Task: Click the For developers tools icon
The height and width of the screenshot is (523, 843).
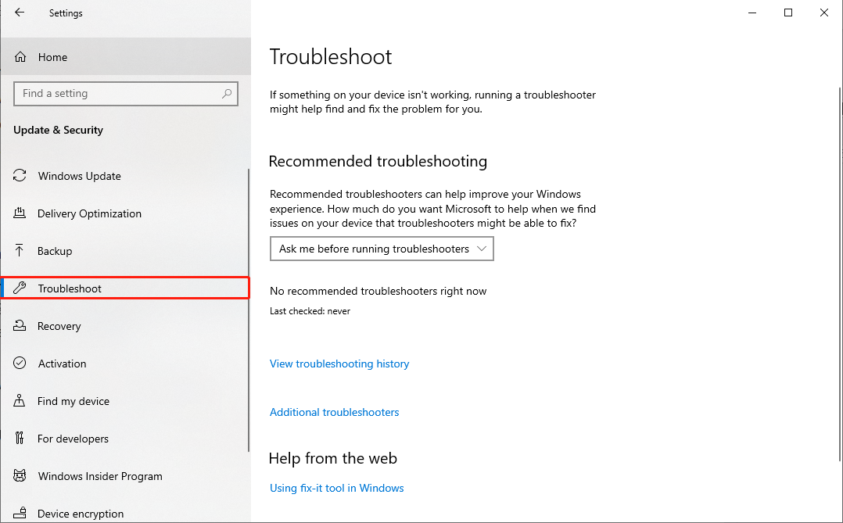Action: 20,438
